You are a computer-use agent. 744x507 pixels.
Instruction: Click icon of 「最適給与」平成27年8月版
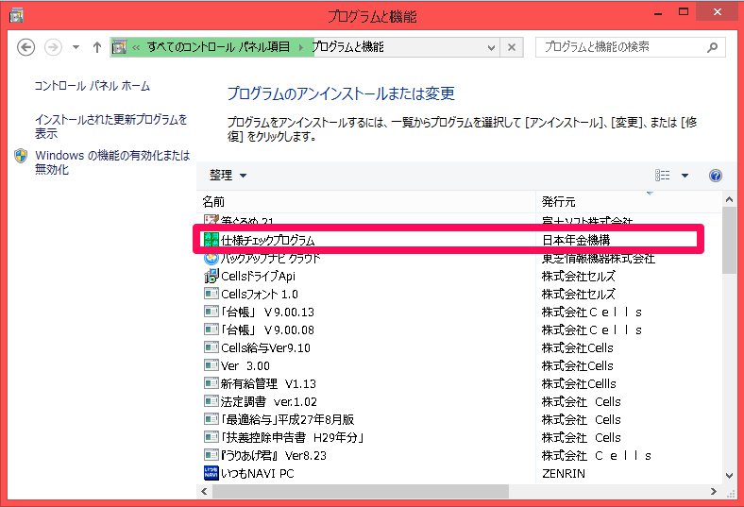pyautogui.click(x=211, y=419)
